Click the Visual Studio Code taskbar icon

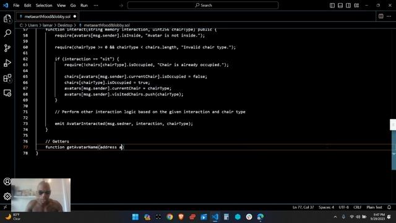coord(215,217)
